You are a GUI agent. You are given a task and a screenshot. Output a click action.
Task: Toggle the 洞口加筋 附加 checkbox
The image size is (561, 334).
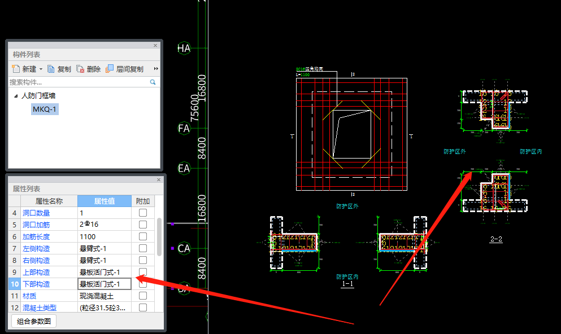pos(143,225)
